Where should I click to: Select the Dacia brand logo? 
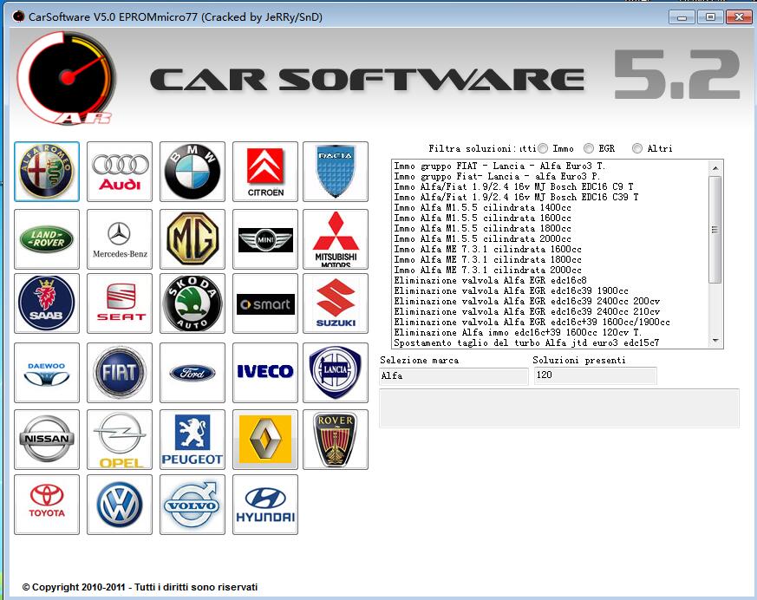point(336,172)
